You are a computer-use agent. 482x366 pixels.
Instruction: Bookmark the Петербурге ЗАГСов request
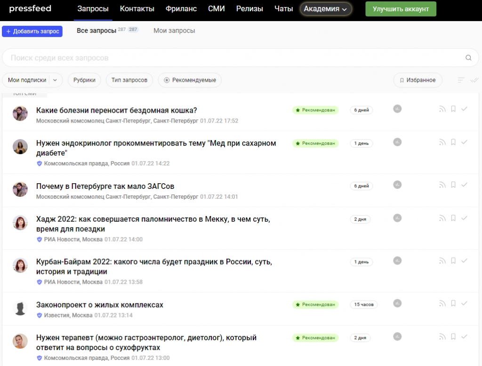coord(453,185)
